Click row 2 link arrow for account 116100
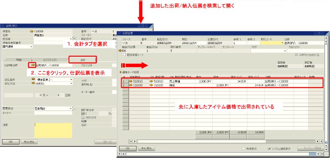The width and height of the screenshot is (330, 161). 131,85
